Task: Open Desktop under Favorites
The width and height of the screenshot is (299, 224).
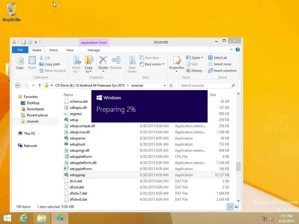Action: pyautogui.click(x=33, y=103)
